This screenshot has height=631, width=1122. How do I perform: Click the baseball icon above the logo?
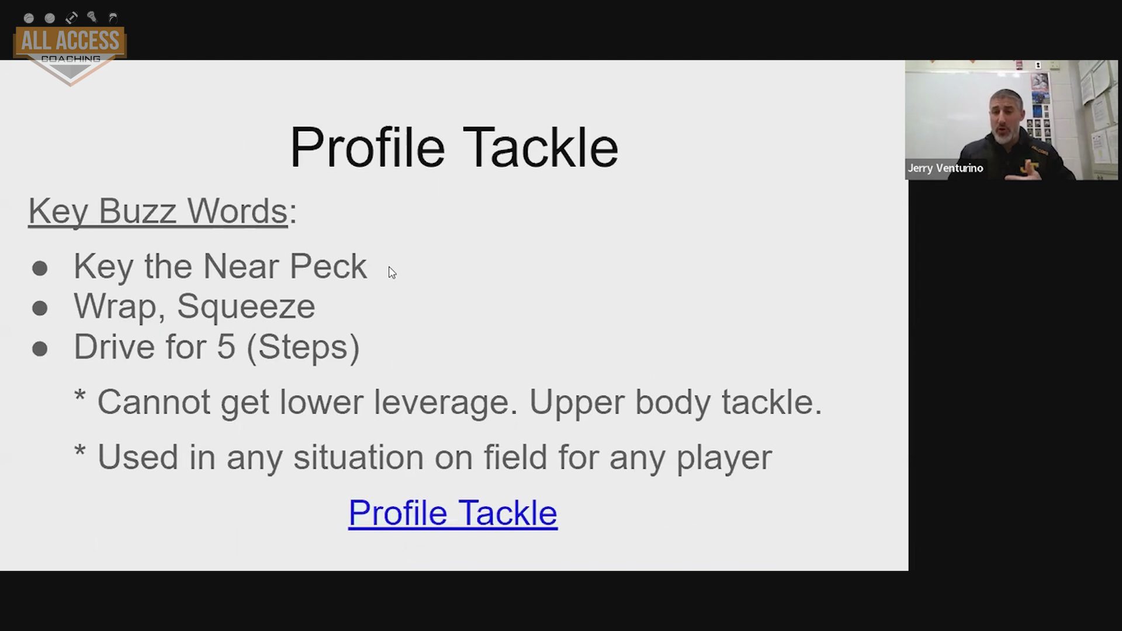coord(29,19)
